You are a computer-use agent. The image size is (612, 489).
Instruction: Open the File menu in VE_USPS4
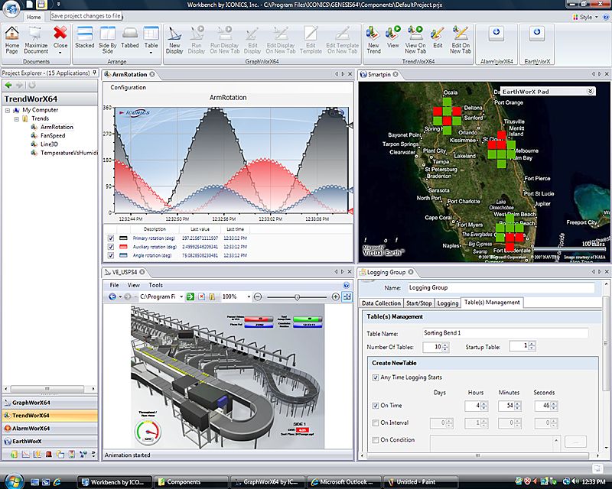coord(114,285)
